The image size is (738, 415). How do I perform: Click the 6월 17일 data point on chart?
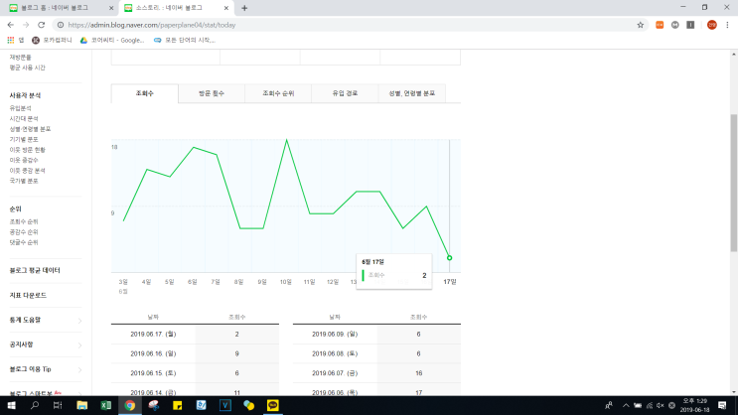(x=450, y=258)
